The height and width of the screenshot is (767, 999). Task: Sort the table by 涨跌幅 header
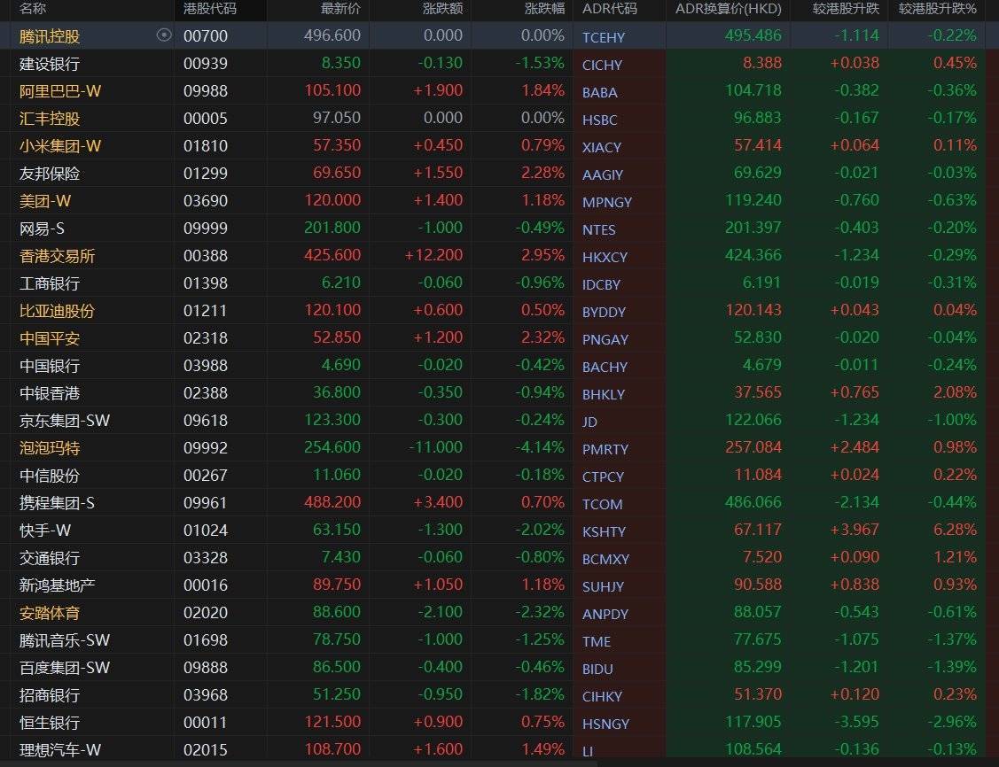544,9
